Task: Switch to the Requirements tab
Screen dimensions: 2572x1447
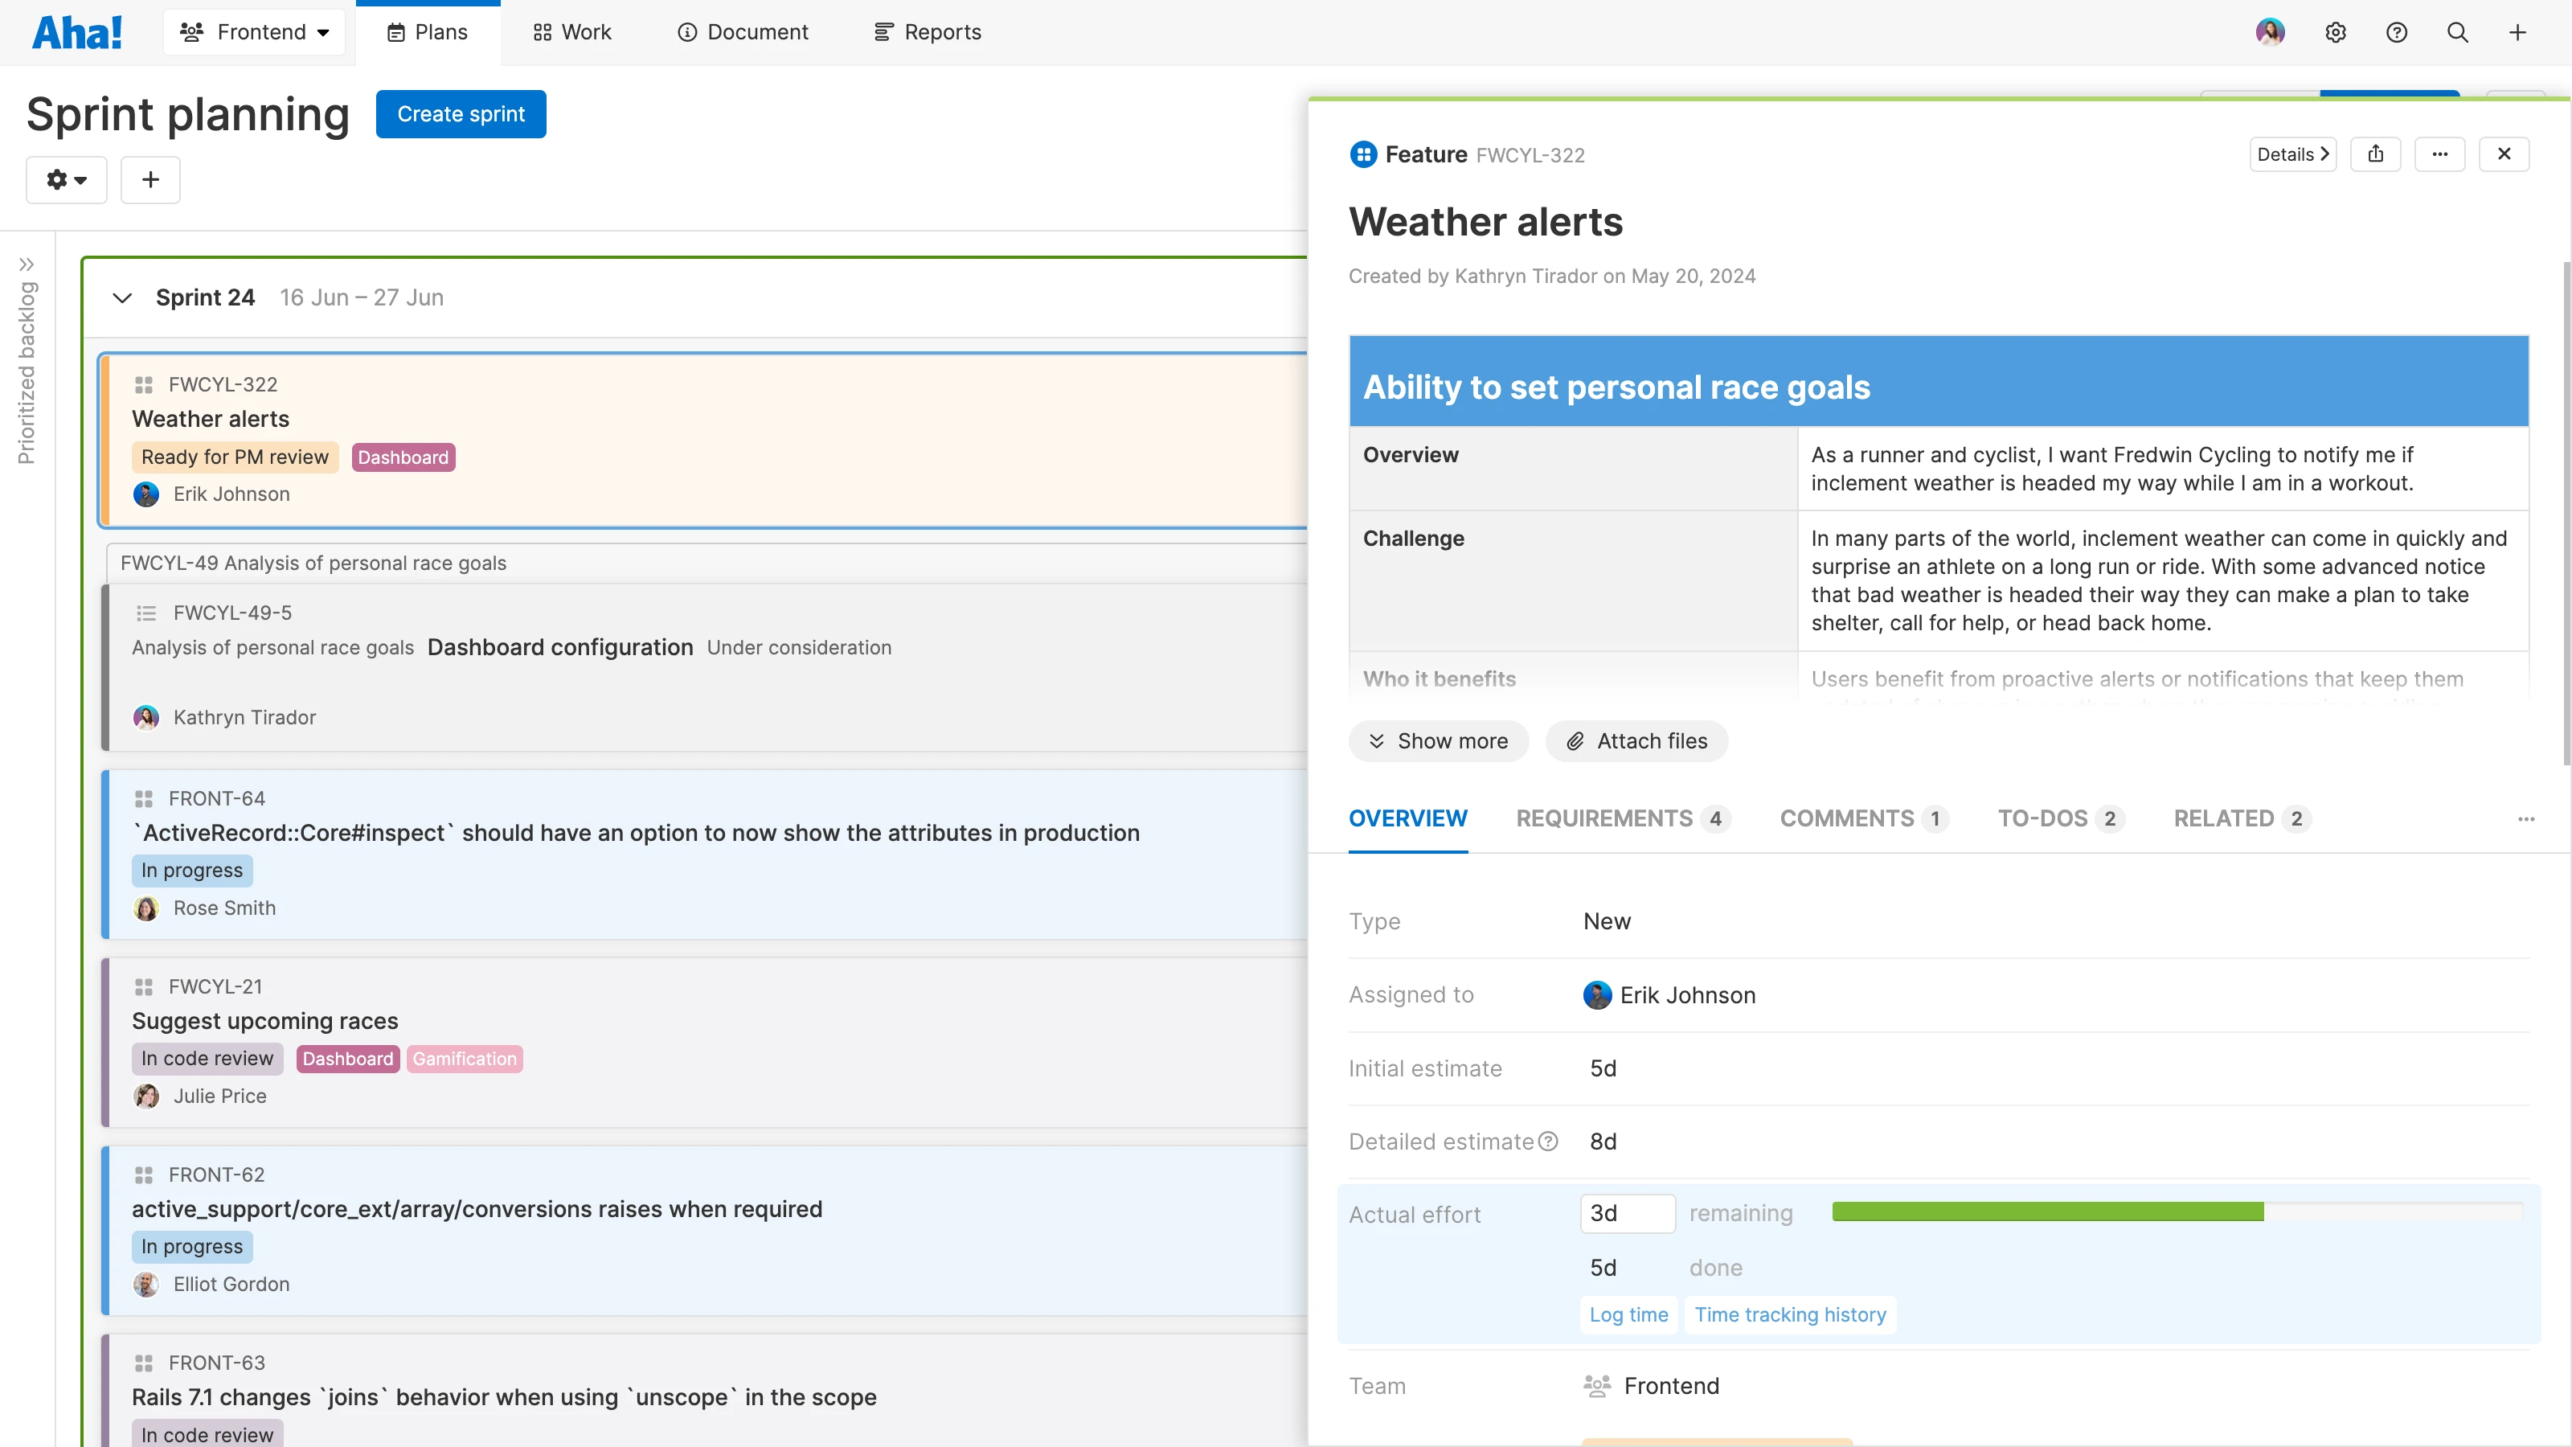Action: 1621,819
